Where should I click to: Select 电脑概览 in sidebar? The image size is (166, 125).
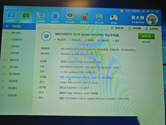pyautogui.click(x=19, y=26)
